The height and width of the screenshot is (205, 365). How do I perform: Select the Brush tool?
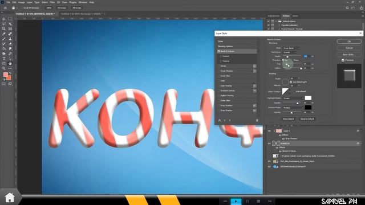[4, 39]
